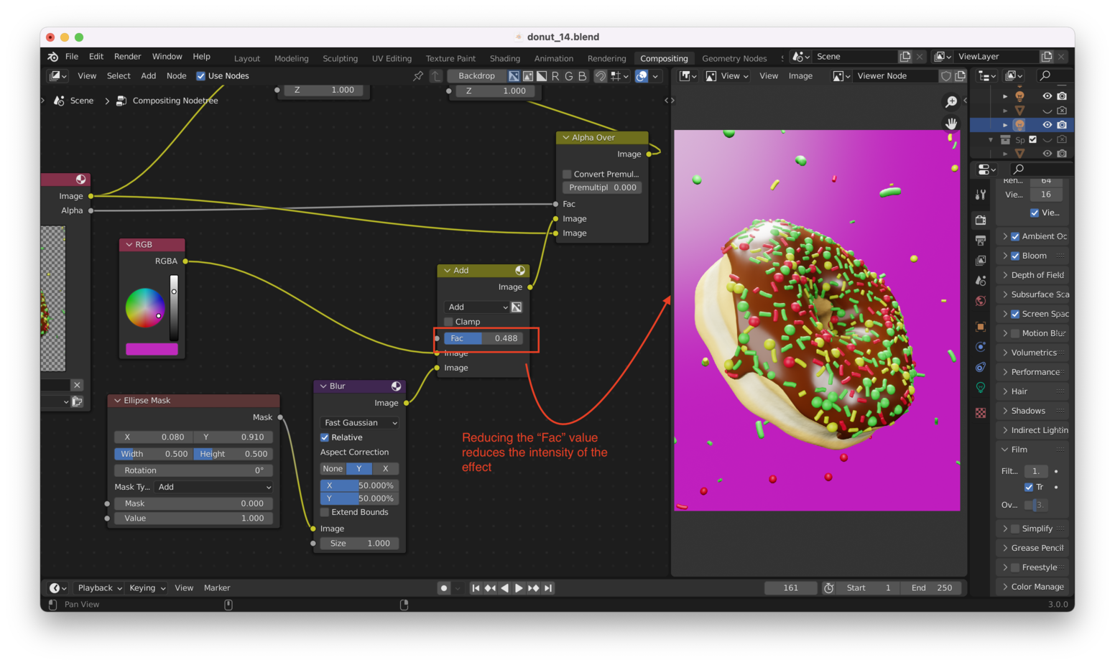Open the Fast Gaussian filter type dropdown

point(359,423)
